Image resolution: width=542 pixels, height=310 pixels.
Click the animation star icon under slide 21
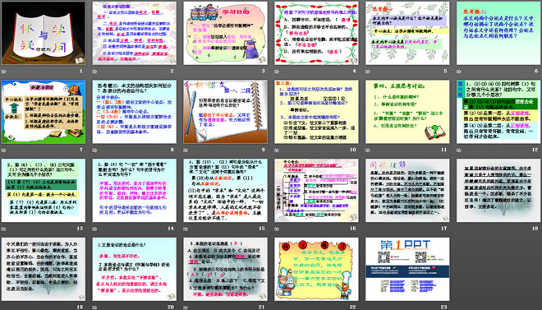186,308
